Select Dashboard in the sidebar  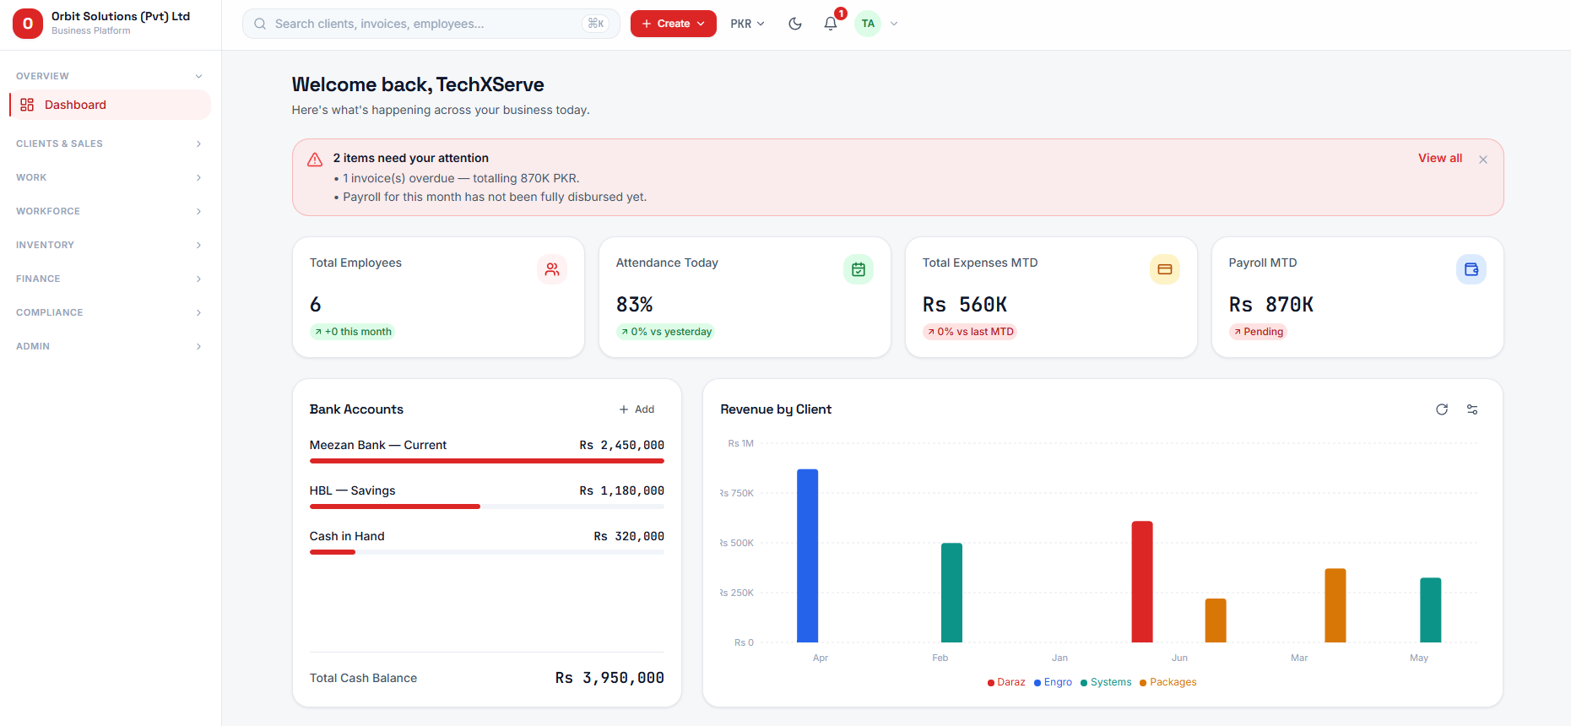point(110,105)
